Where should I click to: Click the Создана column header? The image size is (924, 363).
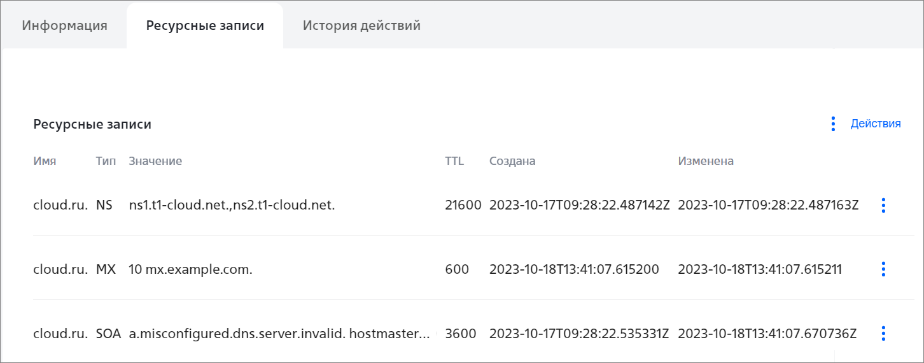click(512, 161)
